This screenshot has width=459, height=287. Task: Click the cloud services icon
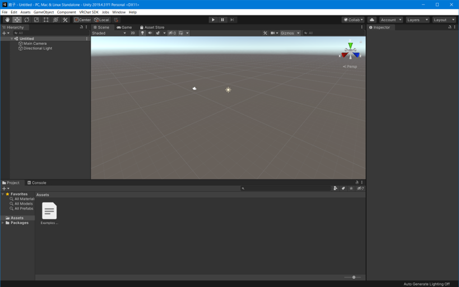point(372,20)
